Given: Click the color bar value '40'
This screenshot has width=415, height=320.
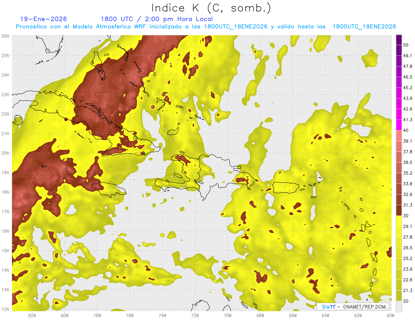Looking at the screenshot, I should tap(406, 130).
